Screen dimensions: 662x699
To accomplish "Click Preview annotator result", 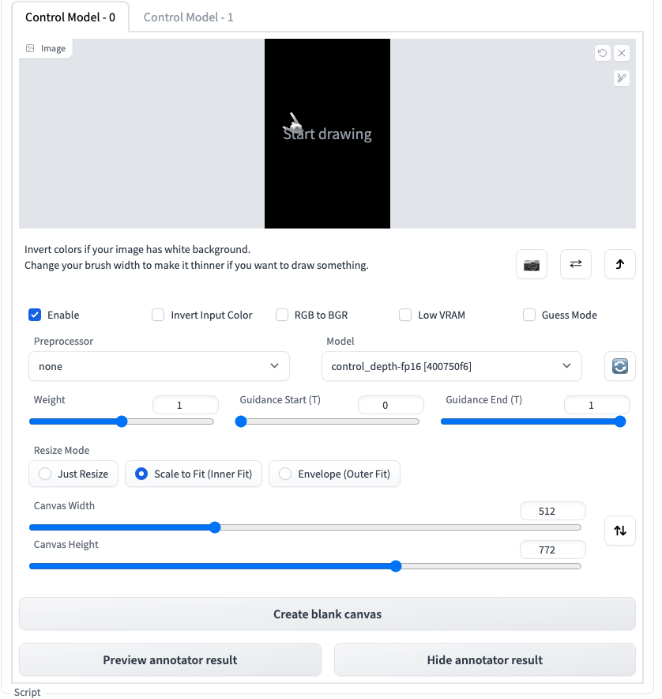I will click(170, 659).
